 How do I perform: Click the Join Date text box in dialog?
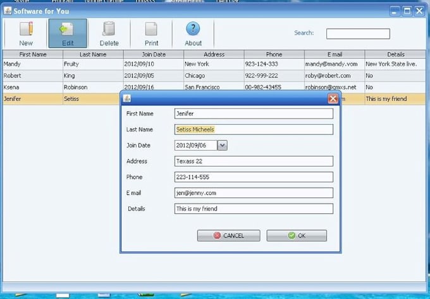pyautogui.click(x=195, y=145)
